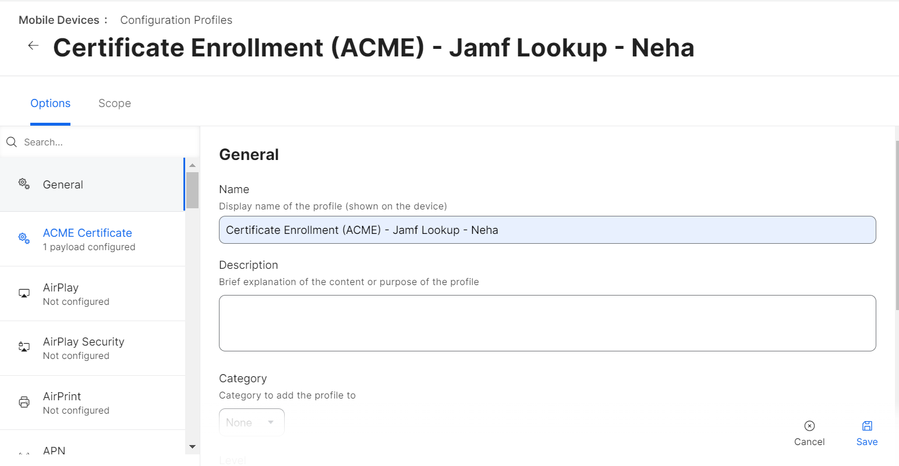This screenshot has height=466, width=899.
Task: Select the Options tab
Action: (51, 104)
